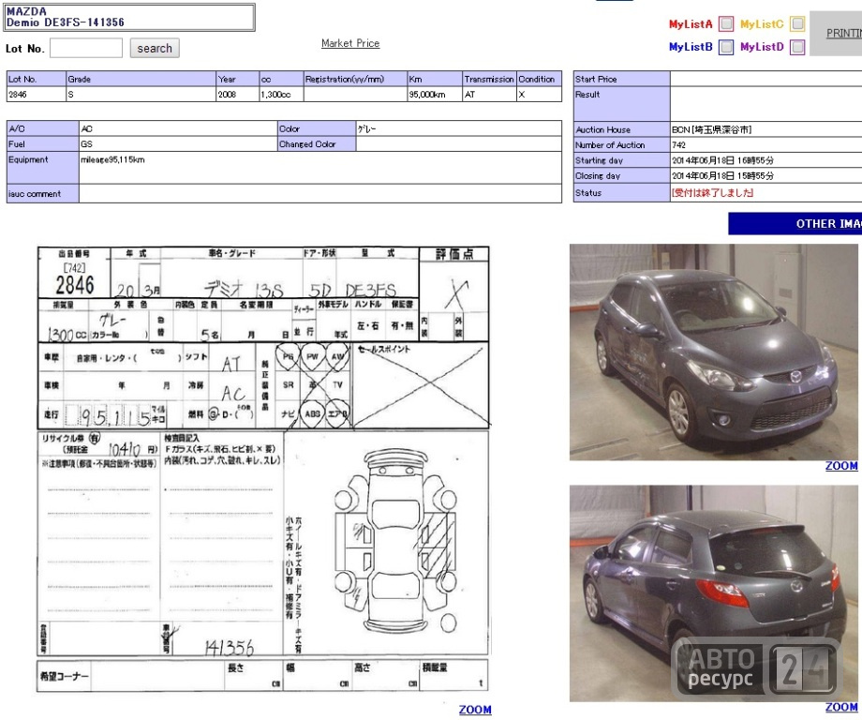Select engine size '1,300cc'

[x=275, y=95]
